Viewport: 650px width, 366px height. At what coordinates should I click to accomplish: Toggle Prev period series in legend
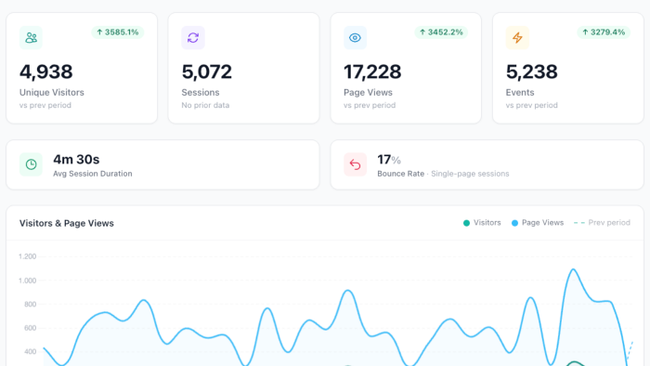602,223
